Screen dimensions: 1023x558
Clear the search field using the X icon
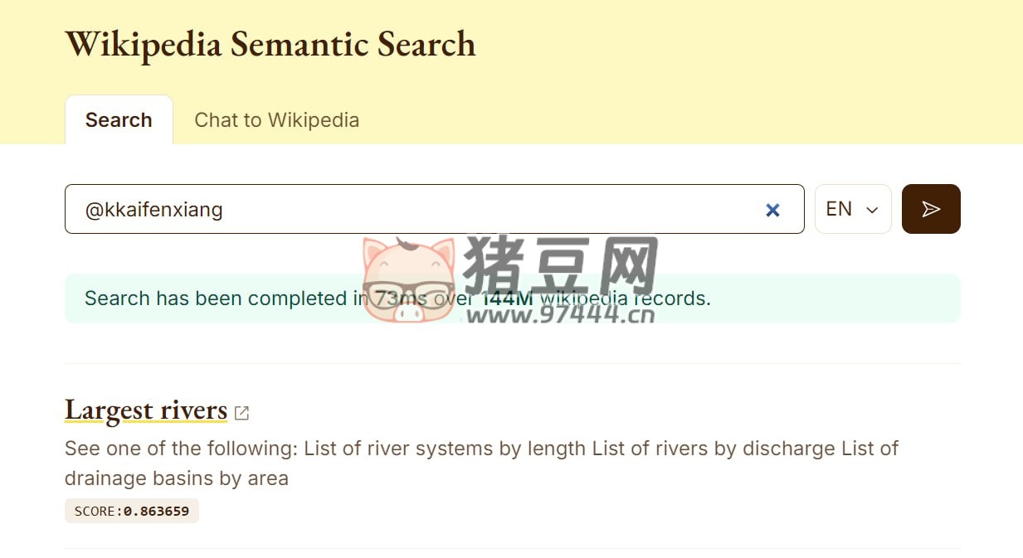[x=772, y=210]
